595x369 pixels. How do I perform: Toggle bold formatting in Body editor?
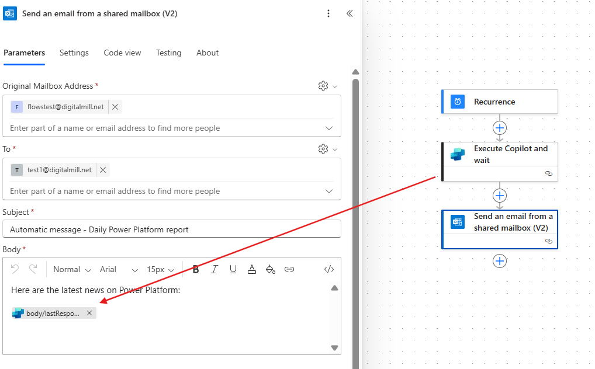[x=196, y=269]
